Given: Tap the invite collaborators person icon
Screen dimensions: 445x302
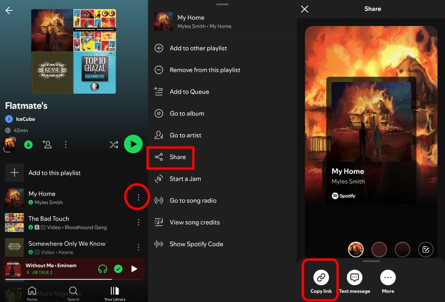Looking at the screenshot, I should click(x=47, y=144).
